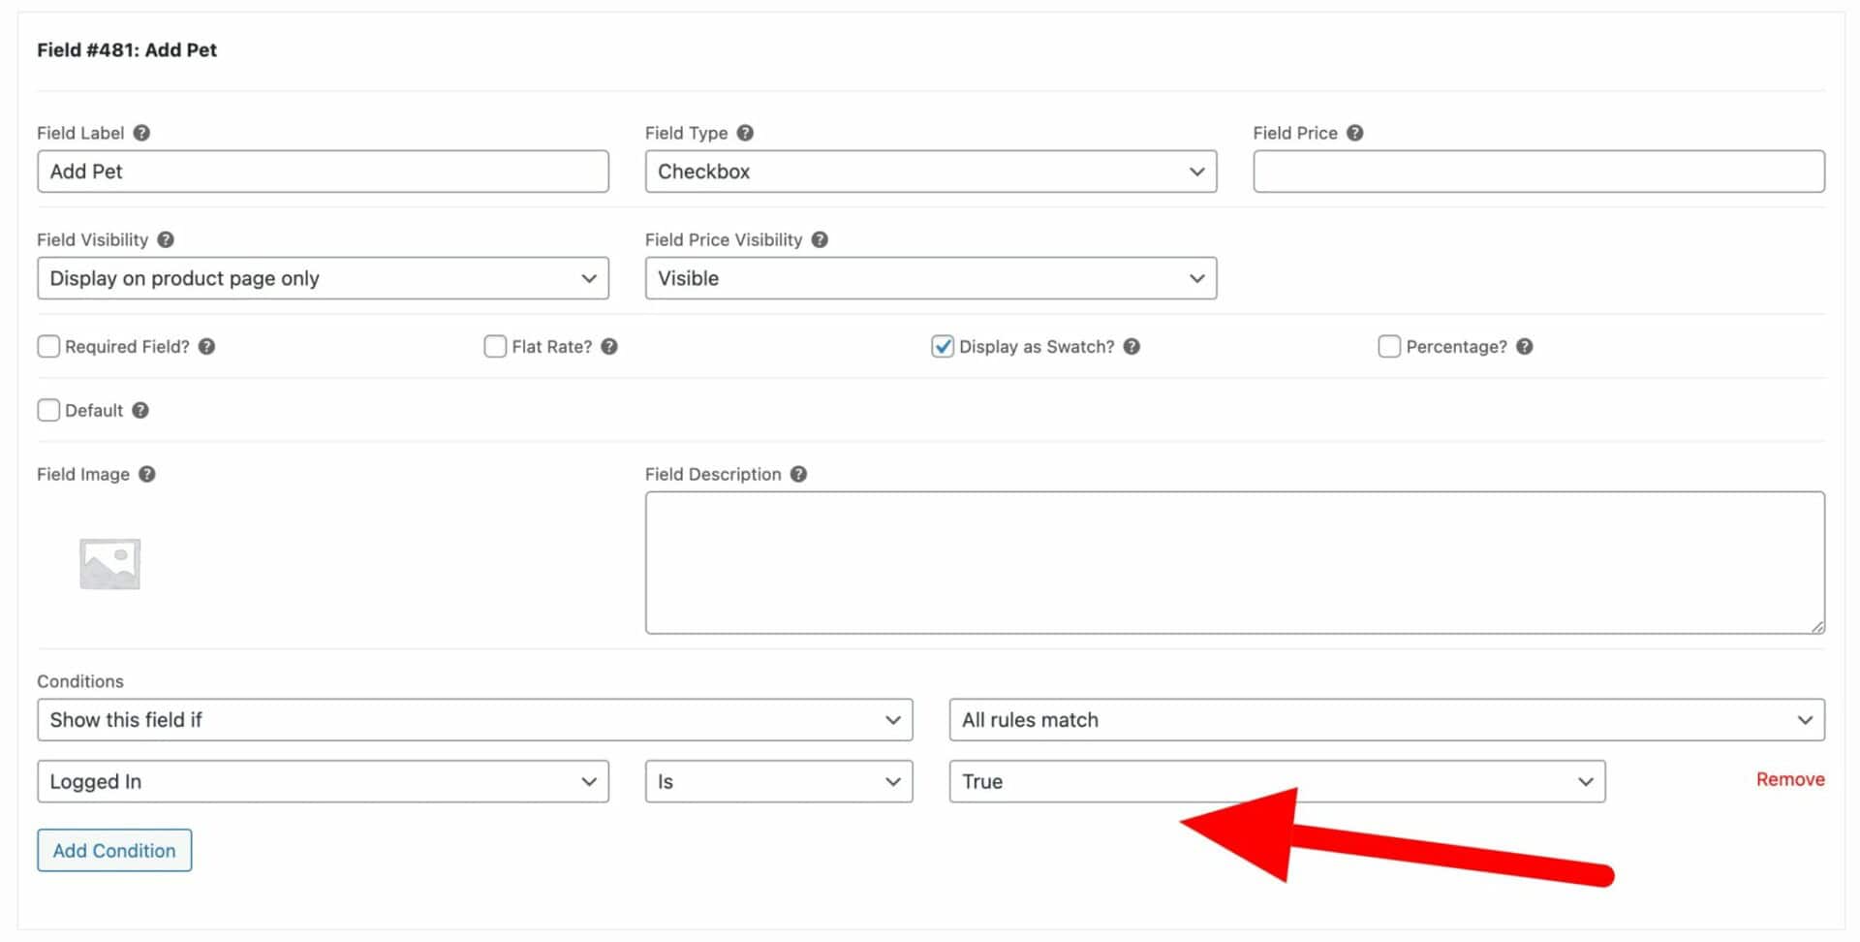This screenshot has height=942, width=1860.
Task: Click the help icon next to Field Type
Action: point(745,133)
